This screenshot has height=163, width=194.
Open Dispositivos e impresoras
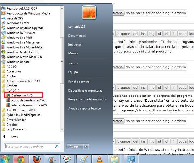[x=85, y=91]
